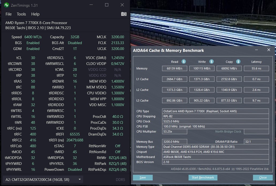Viewport: 276px width, 186px height.
Task: Click the FCLK value 2133.33
Action: (x=118, y=43)
